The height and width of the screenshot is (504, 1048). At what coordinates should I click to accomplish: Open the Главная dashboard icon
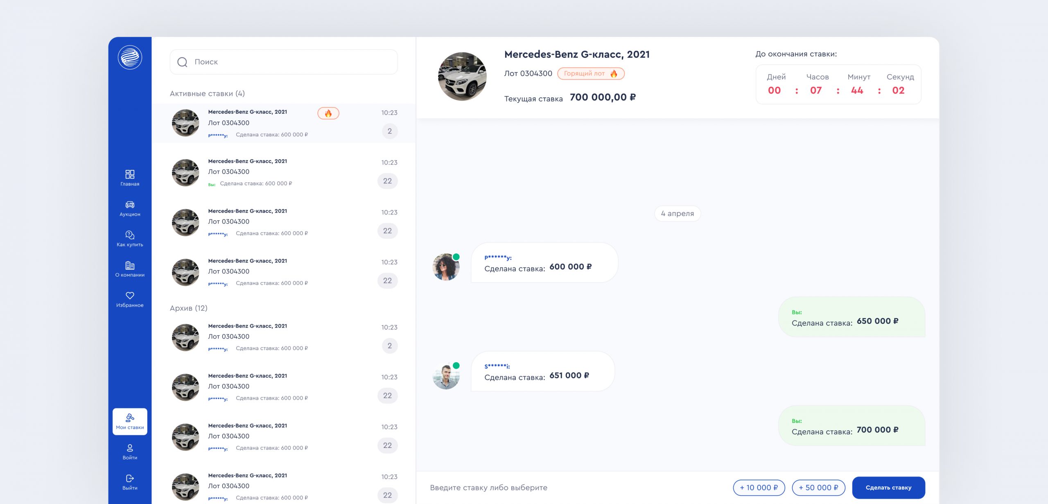pyautogui.click(x=130, y=174)
